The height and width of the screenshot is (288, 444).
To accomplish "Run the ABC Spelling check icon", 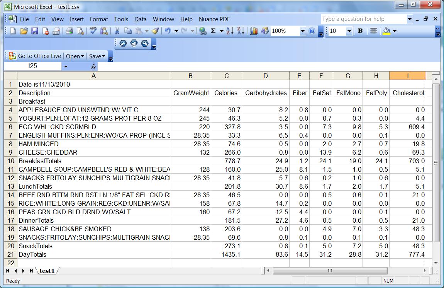I will [x=93, y=31].
